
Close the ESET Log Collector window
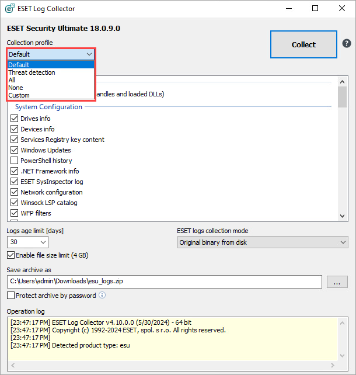click(342, 8)
